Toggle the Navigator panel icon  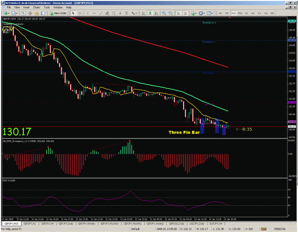click(37, 13)
